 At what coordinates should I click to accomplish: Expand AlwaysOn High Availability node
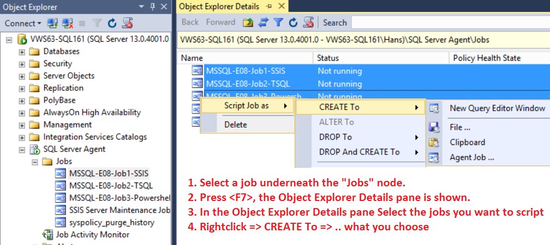pos(22,113)
